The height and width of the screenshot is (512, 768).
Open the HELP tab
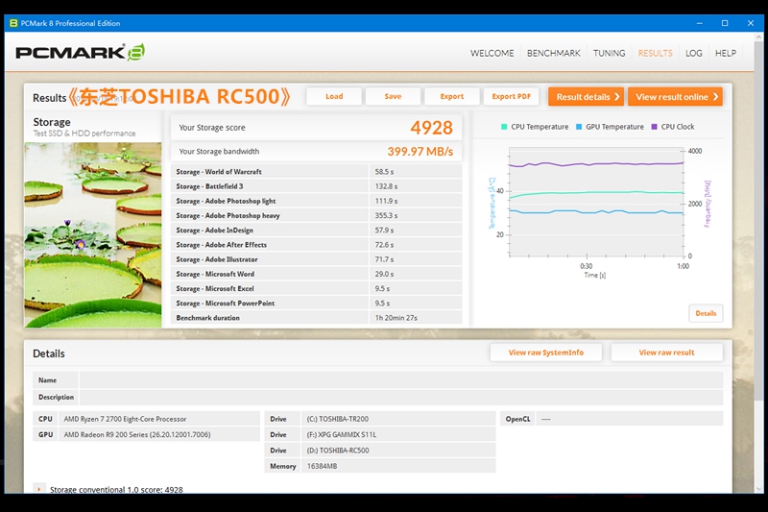[726, 53]
